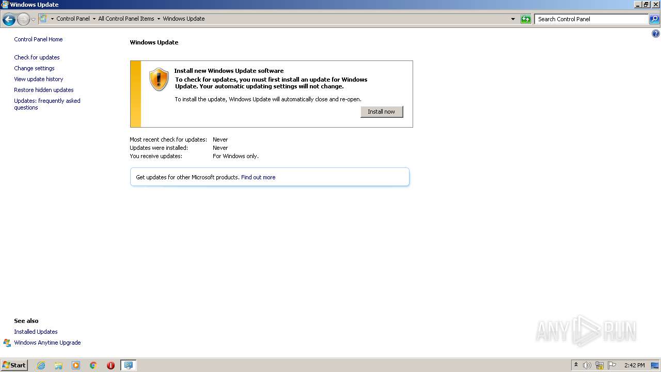Restore down the Windows Update window
This screenshot has height=372, width=661.
[646, 4]
